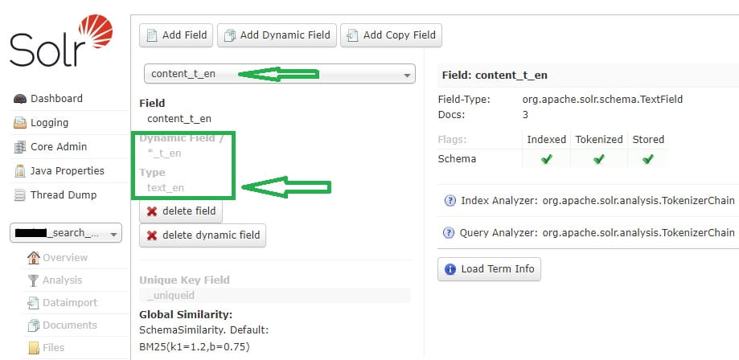
Task: Click the Java Properties jar icon
Action: tap(20, 171)
